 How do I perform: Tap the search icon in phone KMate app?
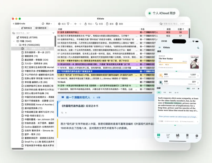pos(198,48)
